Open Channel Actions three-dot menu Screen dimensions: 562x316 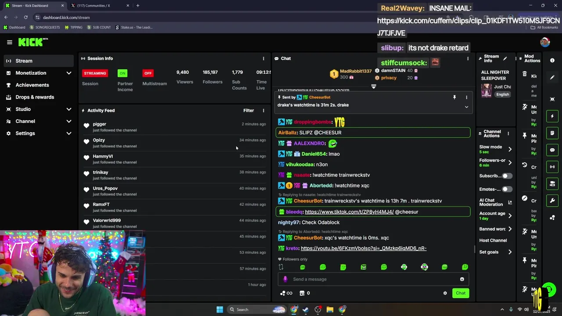[508, 133]
